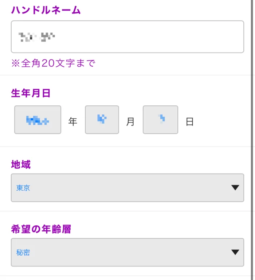
Task: Open the 希望の年齢層 dropdown showing 秘密
Action: pyautogui.click(x=127, y=252)
